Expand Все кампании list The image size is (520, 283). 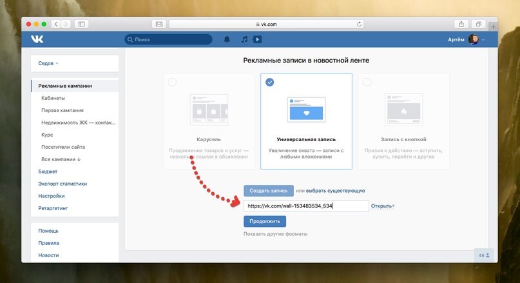[61, 159]
